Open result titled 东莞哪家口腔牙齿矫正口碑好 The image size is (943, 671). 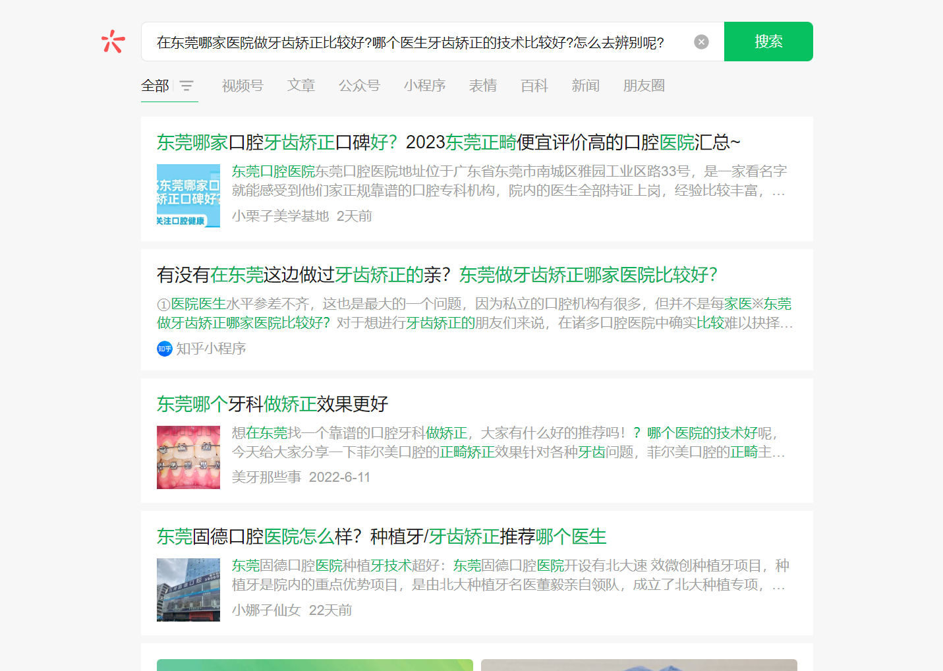(448, 142)
